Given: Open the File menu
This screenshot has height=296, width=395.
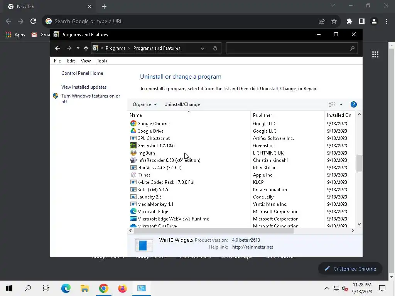Looking at the screenshot, I should [57, 61].
